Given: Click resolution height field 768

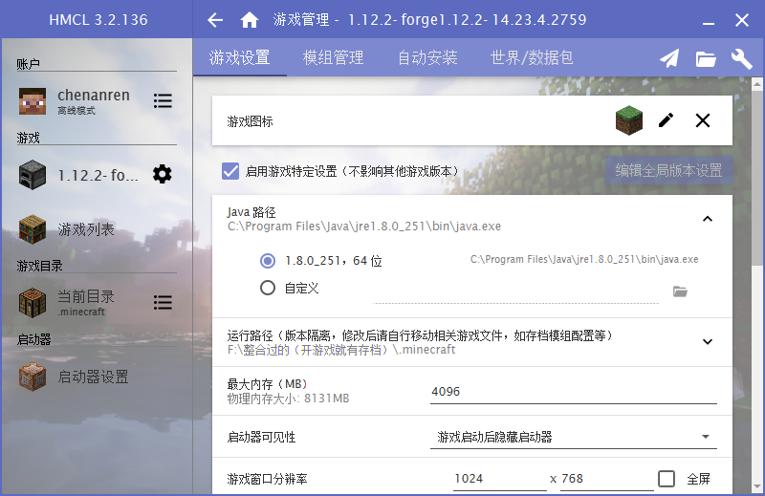Looking at the screenshot, I should [x=606, y=479].
